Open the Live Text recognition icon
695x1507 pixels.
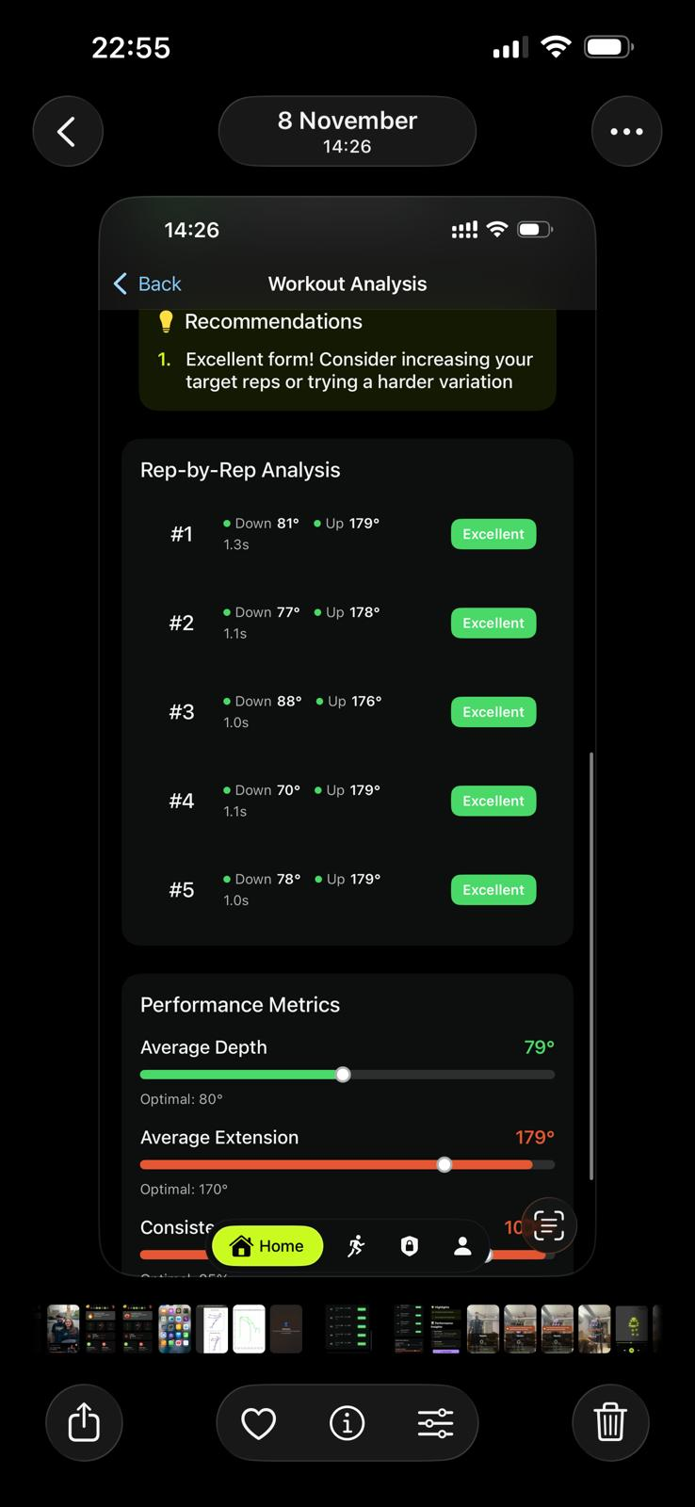pyautogui.click(x=547, y=1225)
